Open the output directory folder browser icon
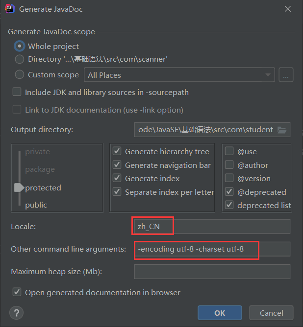 pos(282,130)
